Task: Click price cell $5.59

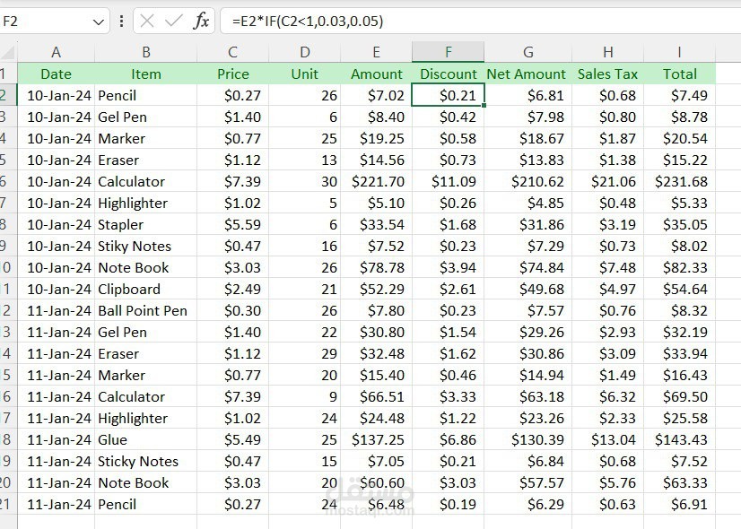Action: [232, 224]
